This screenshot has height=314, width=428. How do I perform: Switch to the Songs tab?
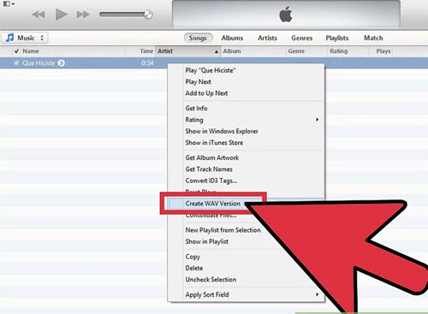(198, 38)
